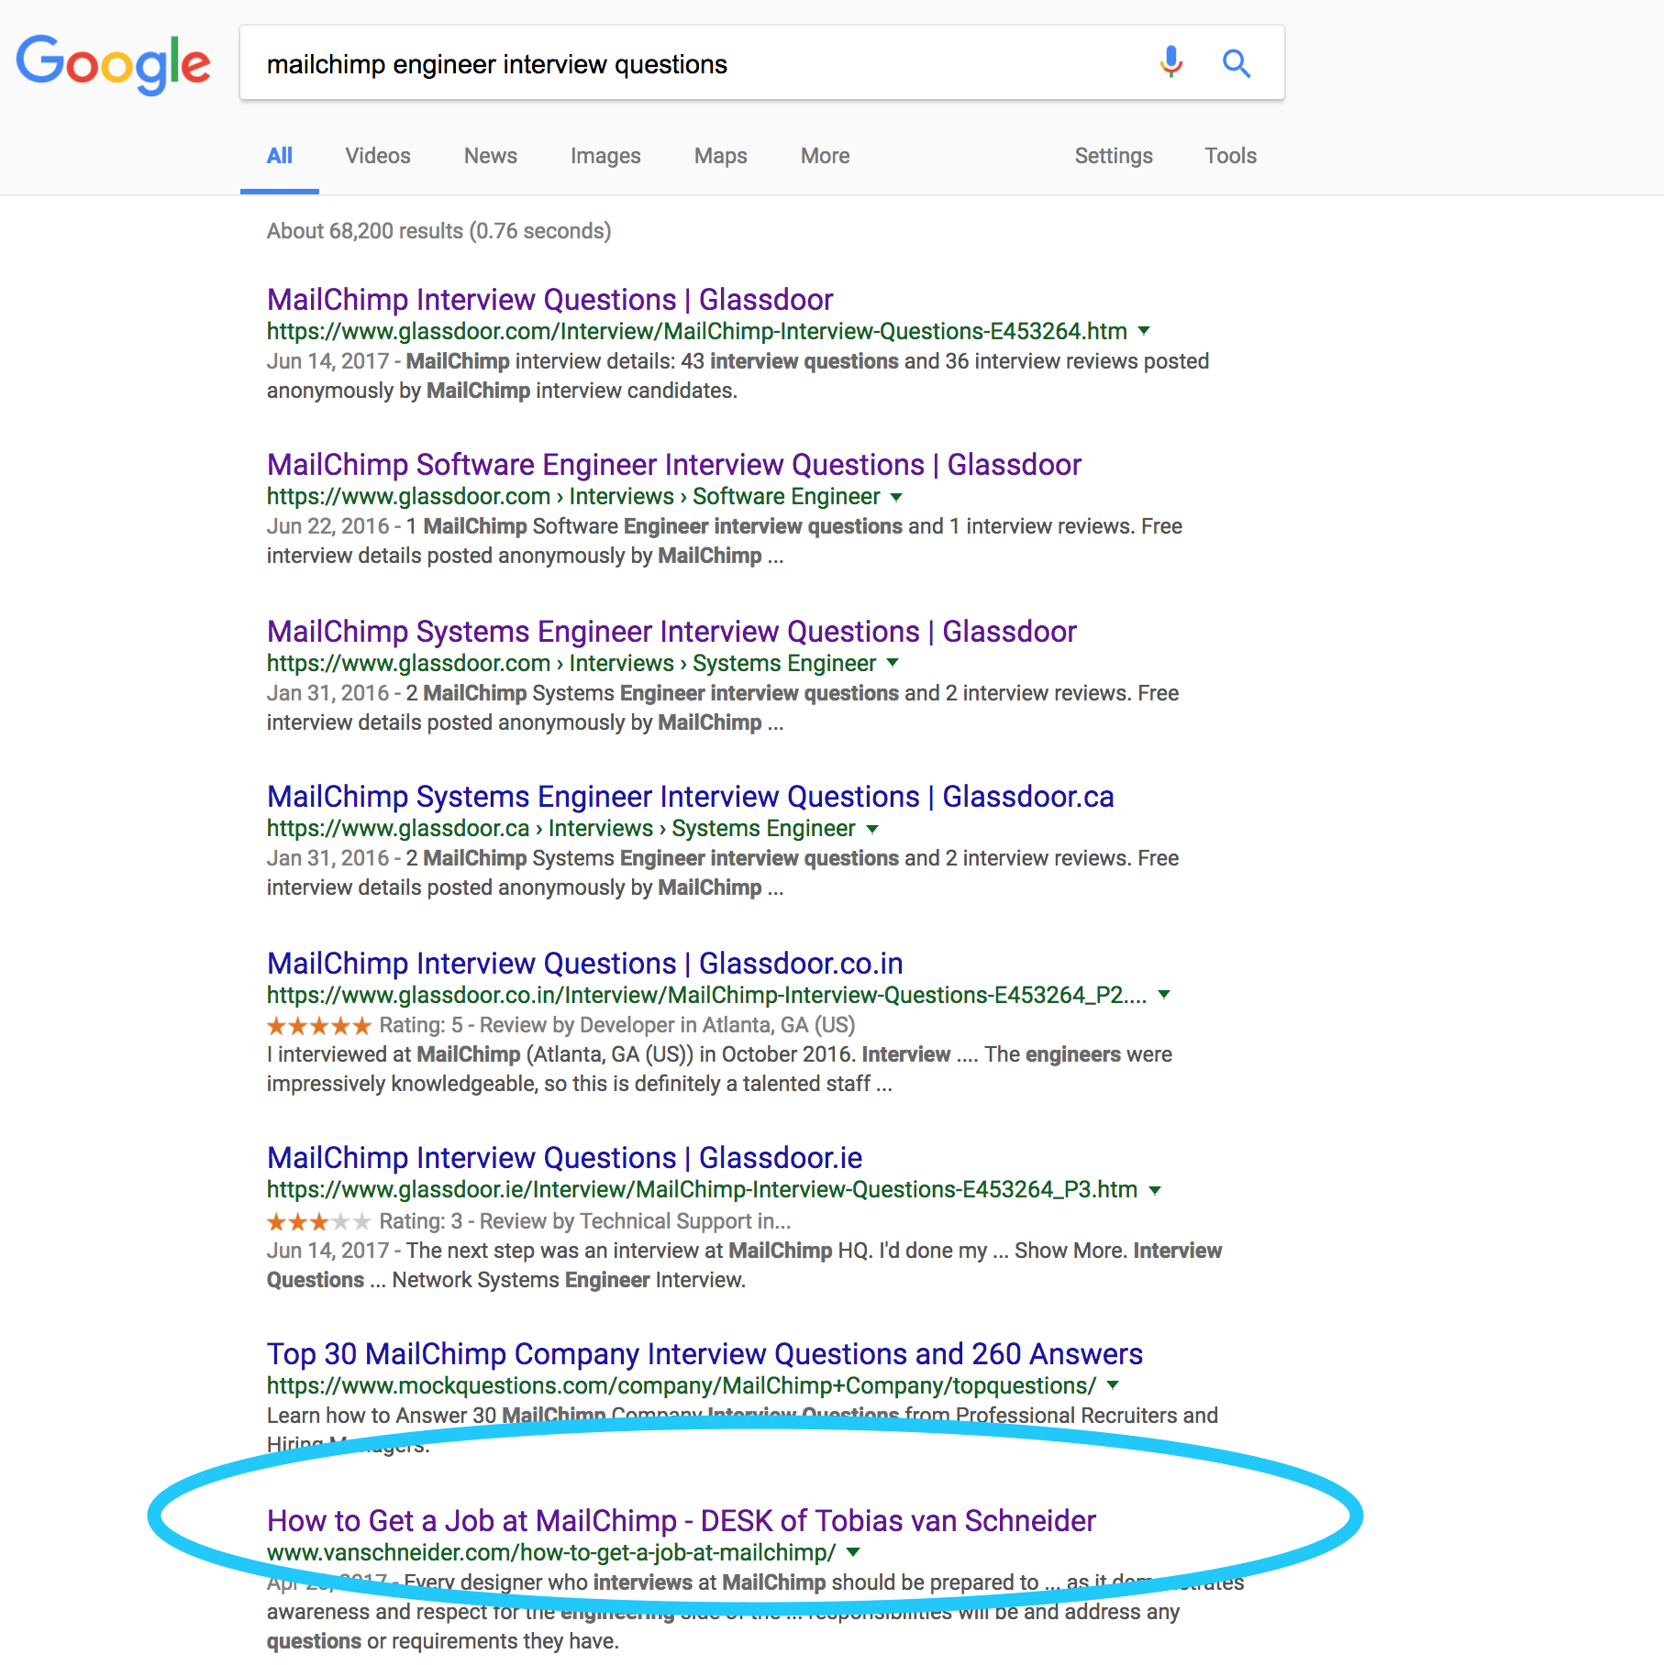1664x1665 pixels.
Task: Click the mockquestions.com topquestions URL text
Action: pyautogui.click(x=682, y=1385)
